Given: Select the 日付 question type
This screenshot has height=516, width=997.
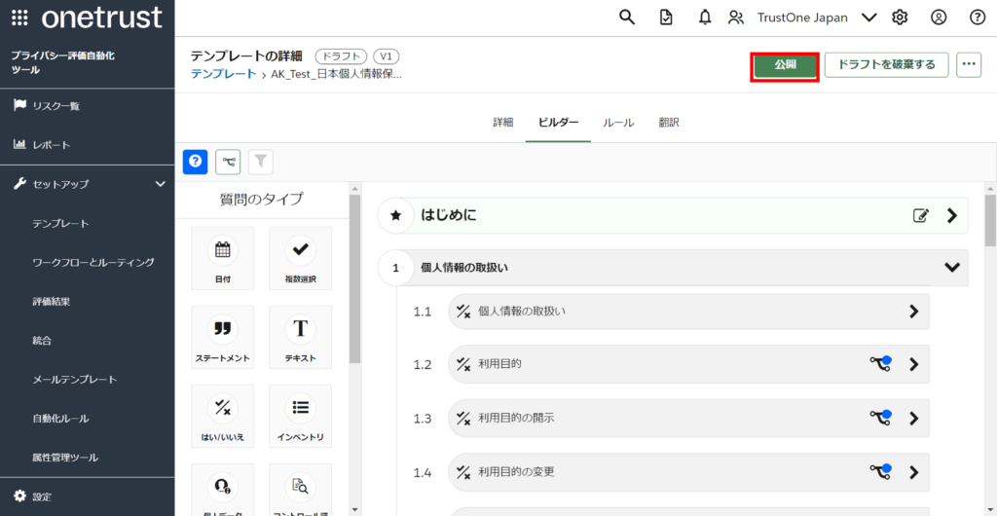Looking at the screenshot, I should coord(223,258).
